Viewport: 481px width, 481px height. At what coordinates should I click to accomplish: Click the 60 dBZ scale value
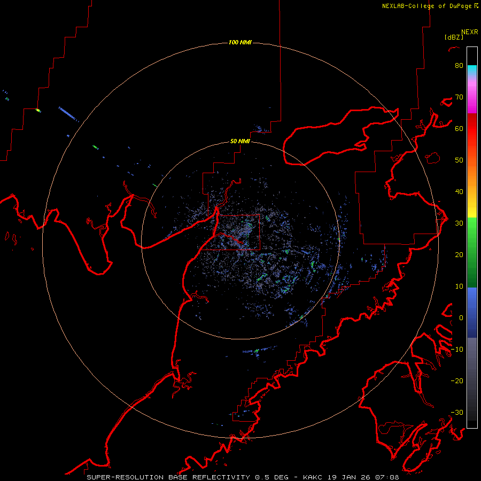pyautogui.click(x=459, y=128)
